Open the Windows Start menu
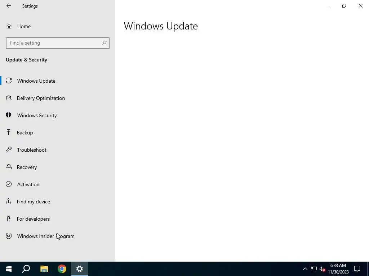This screenshot has width=369, height=276. pyautogui.click(x=9, y=269)
